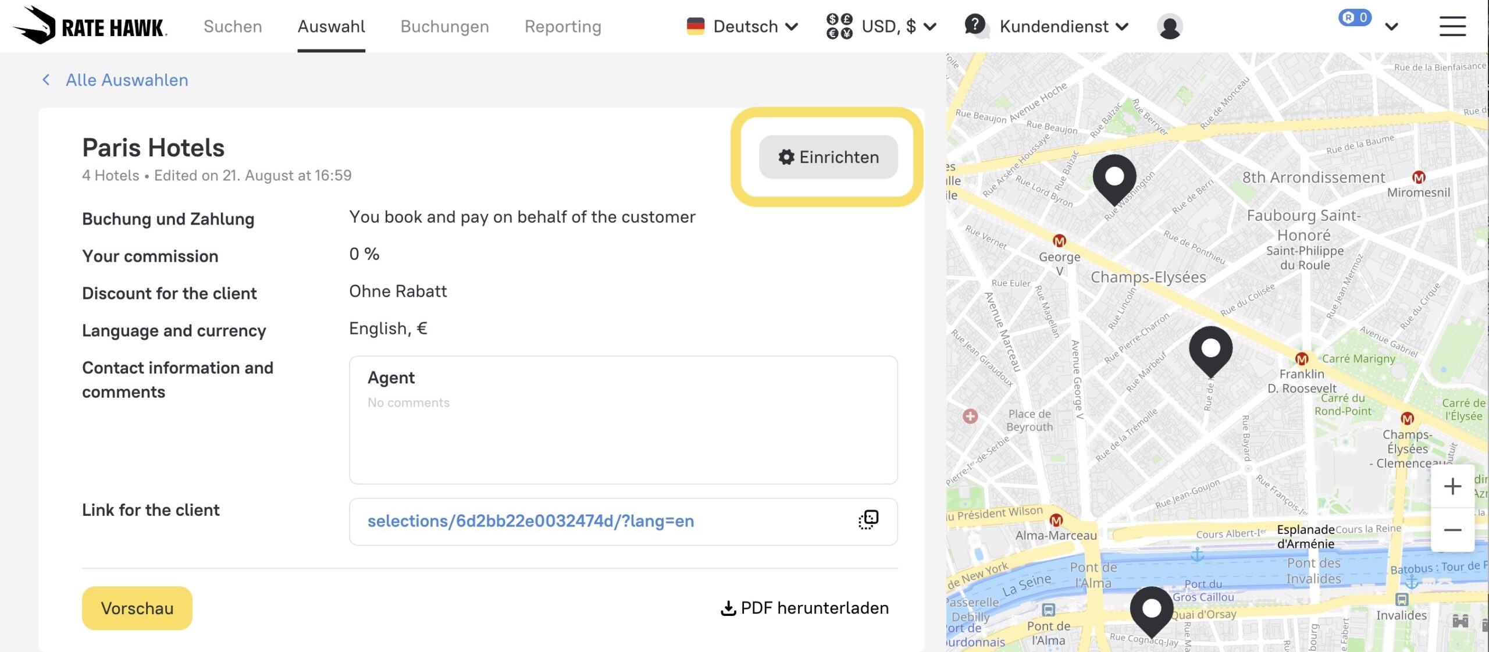Screen dimensions: 1489x652
Task: Go to the Buchungen tab
Action: (444, 27)
